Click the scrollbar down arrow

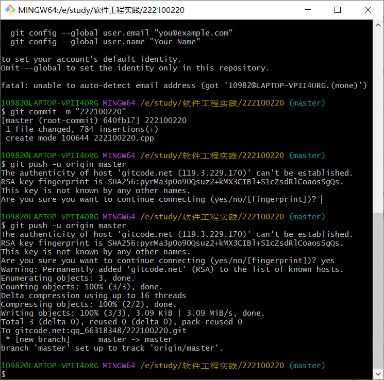click(378, 374)
